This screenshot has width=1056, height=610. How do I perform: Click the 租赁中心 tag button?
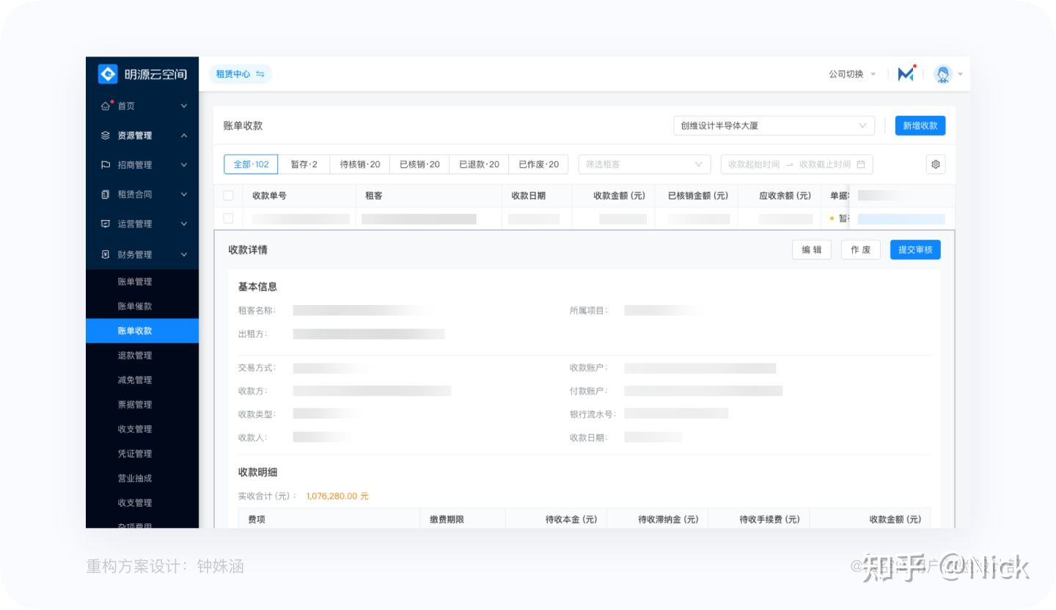241,74
